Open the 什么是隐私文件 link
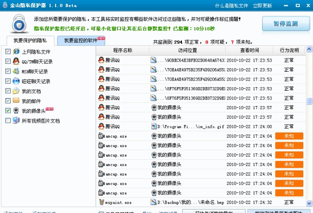This screenshot has height=213, width=313. pos(231,6)
